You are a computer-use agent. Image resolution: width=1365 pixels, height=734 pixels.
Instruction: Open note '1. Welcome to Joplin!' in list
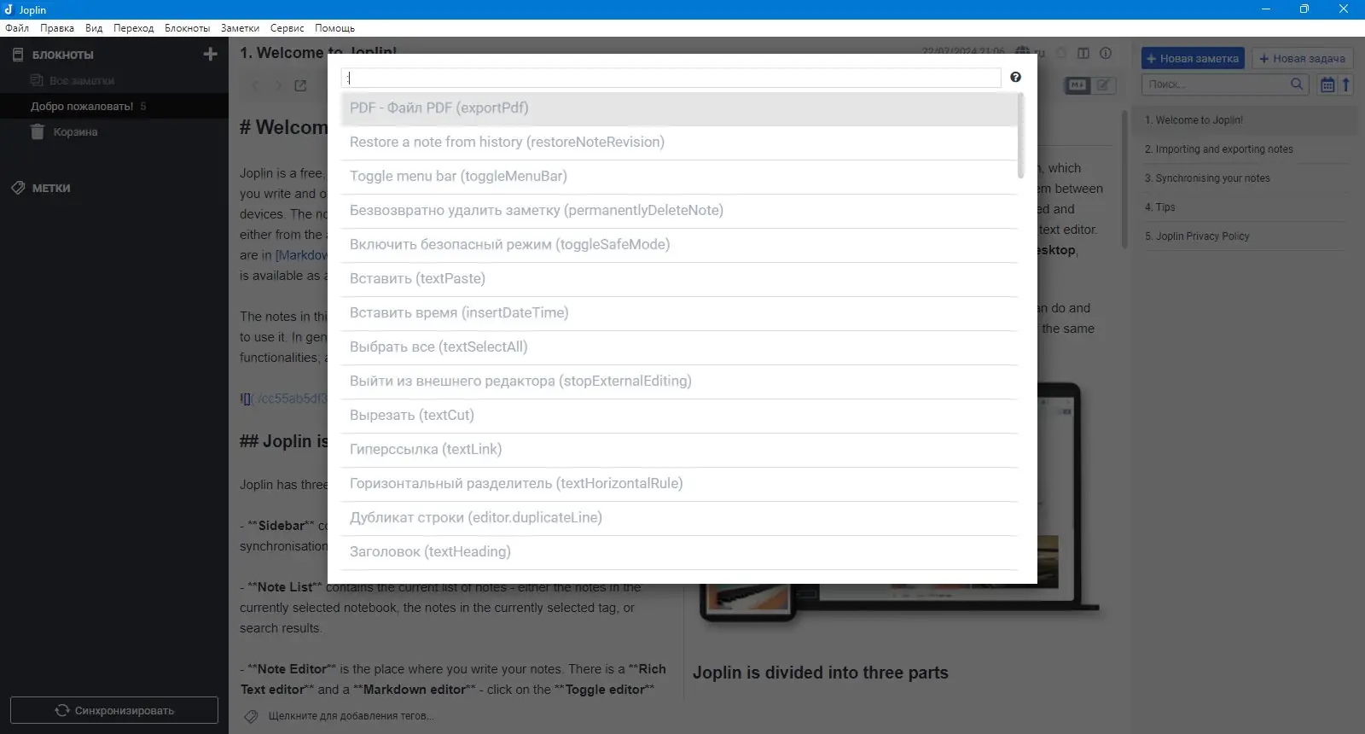(1246, 120)
